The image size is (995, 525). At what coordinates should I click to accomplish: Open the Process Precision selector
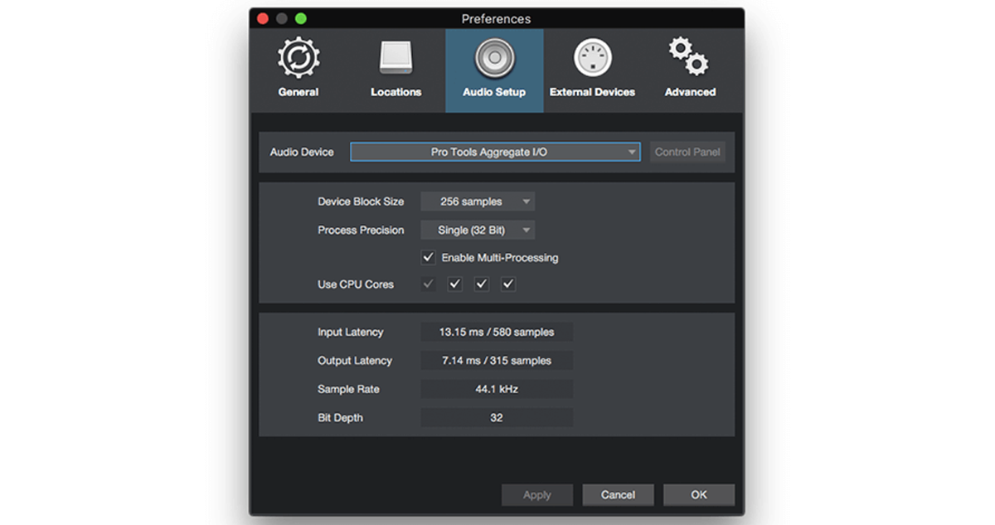[x=478, y=230]
